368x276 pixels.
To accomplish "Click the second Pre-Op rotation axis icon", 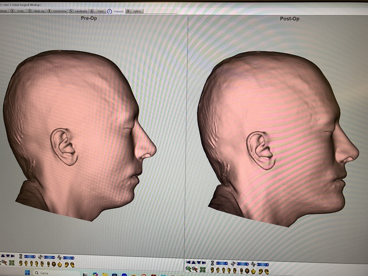I will point(40,257).
